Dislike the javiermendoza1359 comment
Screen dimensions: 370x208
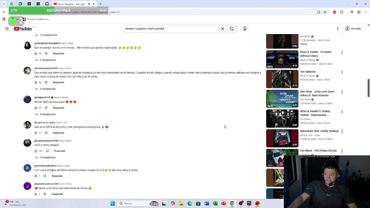[x=45, y=194]
